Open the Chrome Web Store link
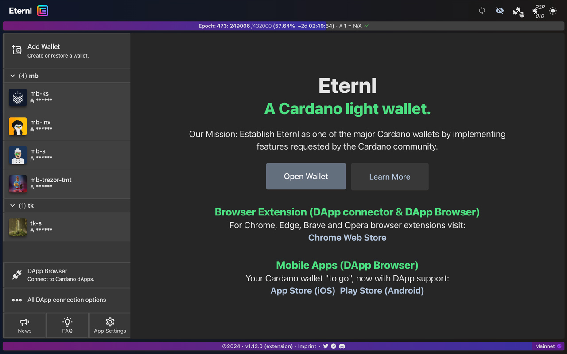Image resolution: width=567 pixels, height=354 pixels. coord(347,238)
